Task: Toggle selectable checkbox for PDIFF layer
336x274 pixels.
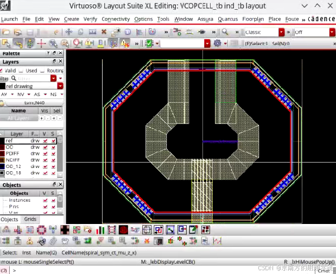Action: [53, 154]
